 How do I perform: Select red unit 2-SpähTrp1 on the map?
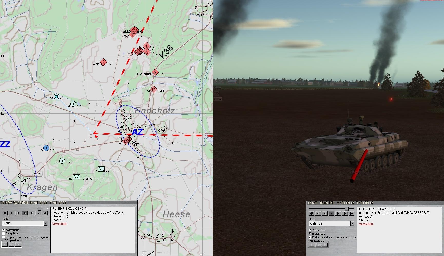click(x=155, y=72)
